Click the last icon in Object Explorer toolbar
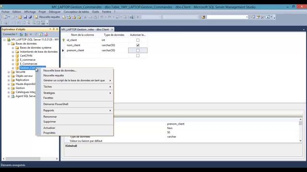The image size is (307, 172). point(46,34)
